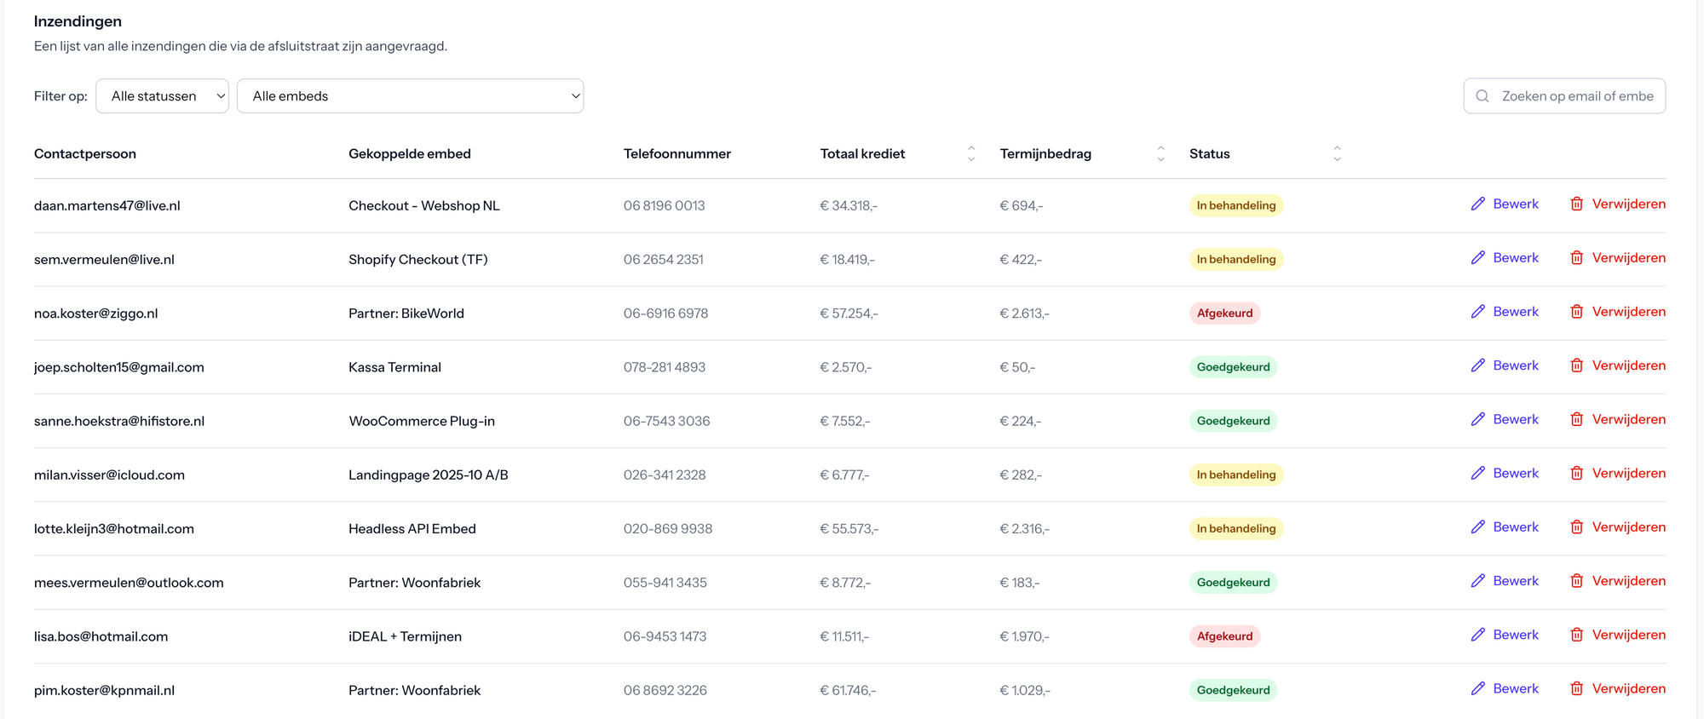Click trash icon in lisa.bos@hotmail.com row
This screenshot has height=719, width=1704.
[x=1576, y=635]
